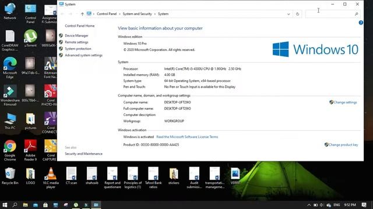Click the computer icon in address bar

point(89,14)
